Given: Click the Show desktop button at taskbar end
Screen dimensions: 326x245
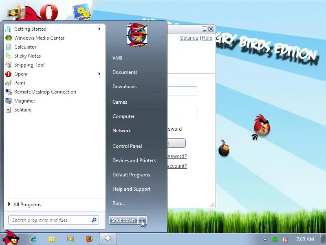Looking at the screenshot, I should tap(323, 239).
